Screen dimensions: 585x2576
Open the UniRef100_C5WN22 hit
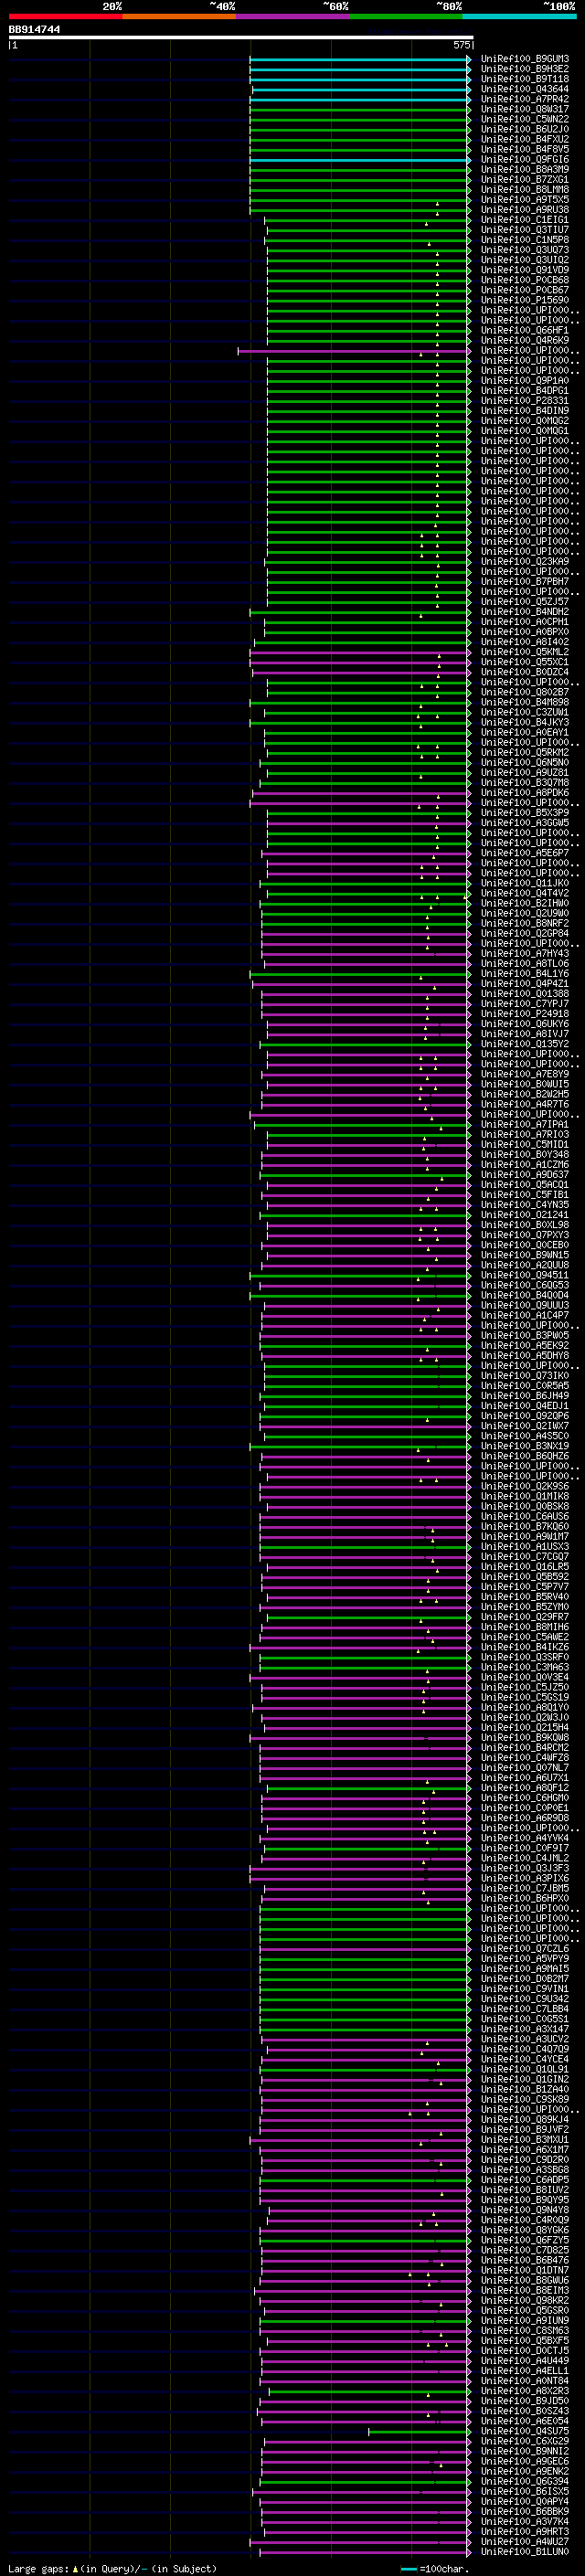click(524, 119)
